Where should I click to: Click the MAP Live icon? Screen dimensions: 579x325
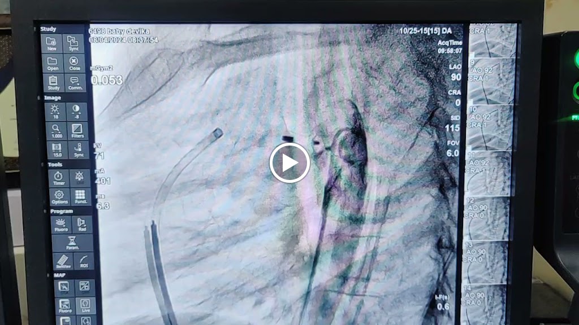(86, 306)
